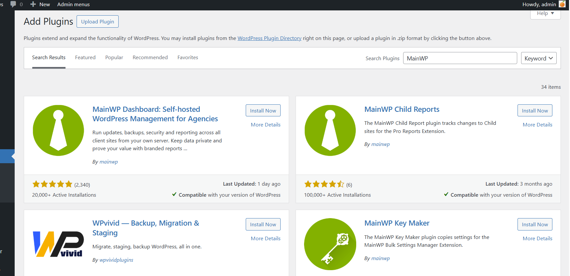Click the MainWP Child Reports plugin icon
Screen dimensions: 570x276
(x=330, y=130)
